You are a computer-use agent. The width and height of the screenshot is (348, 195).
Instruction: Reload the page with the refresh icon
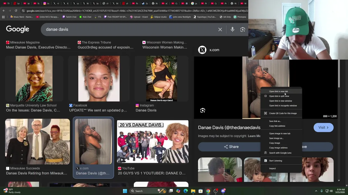(16, 11)
